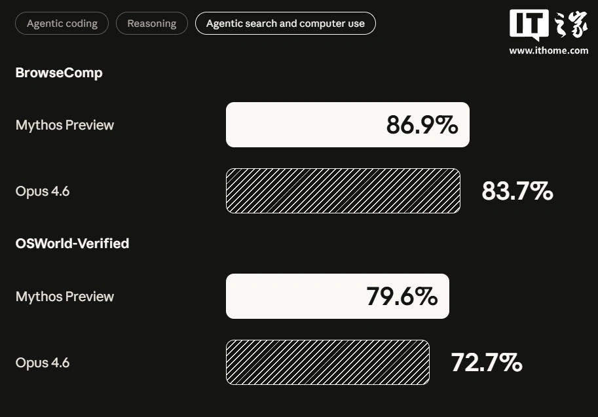Select Agentic search and computer use tab
Screen dimensions: 598x417
[285, 24]
